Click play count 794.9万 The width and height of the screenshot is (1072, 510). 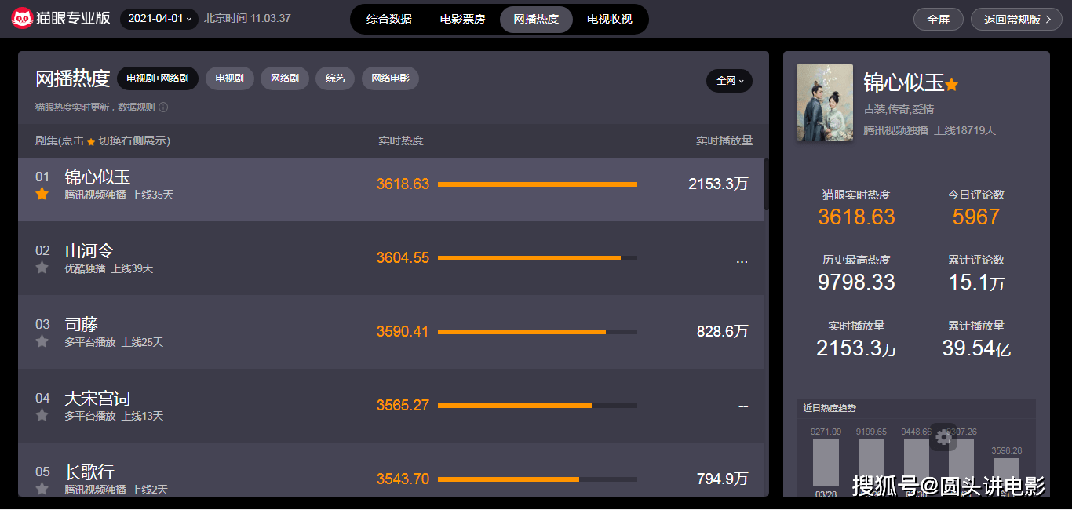click(723, 479)
